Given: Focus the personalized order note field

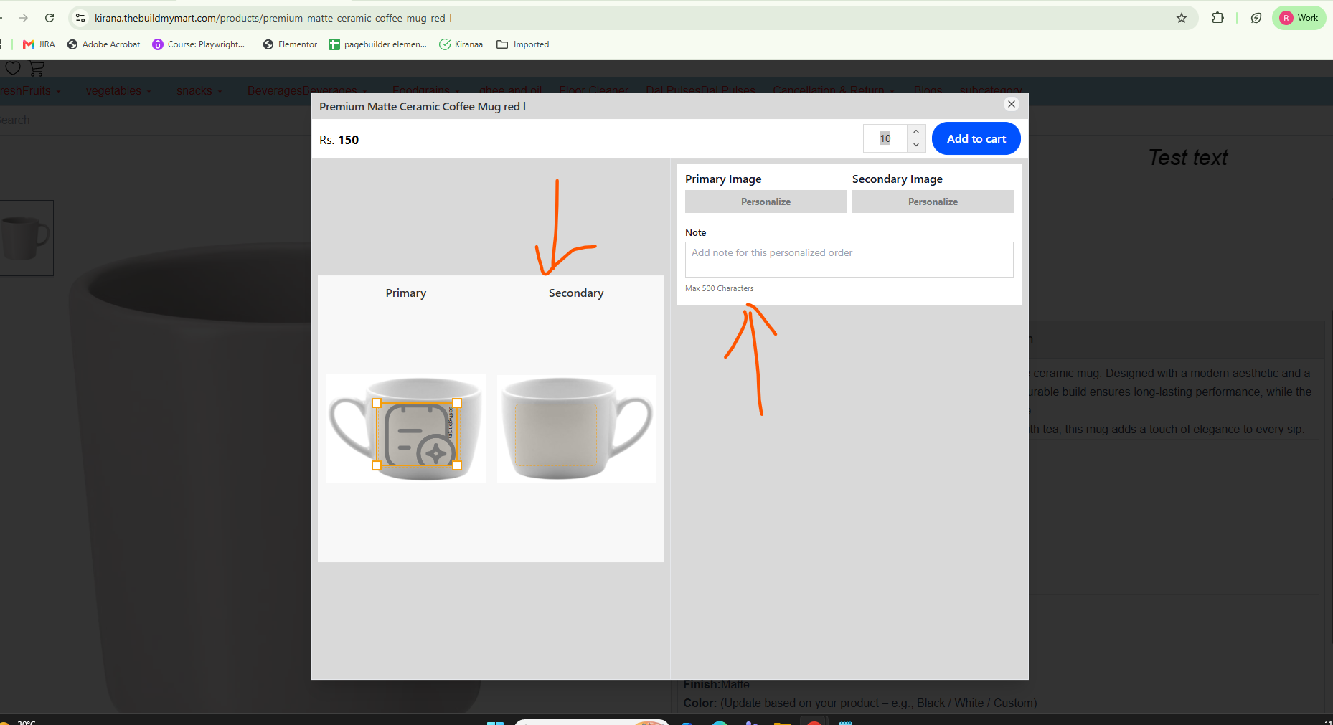Looking at the screenshot, I should point(849,260).
